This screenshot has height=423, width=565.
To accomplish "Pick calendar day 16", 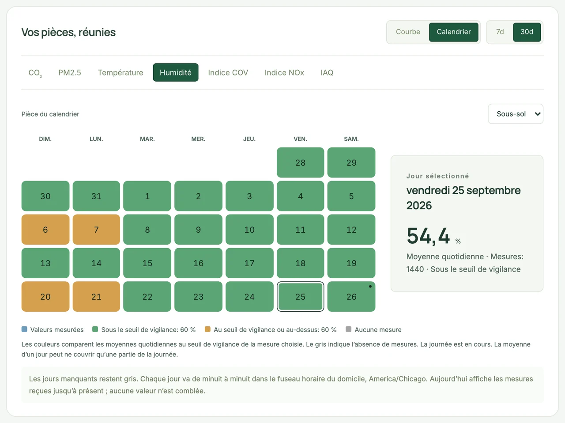I will (x=199, y=263).
